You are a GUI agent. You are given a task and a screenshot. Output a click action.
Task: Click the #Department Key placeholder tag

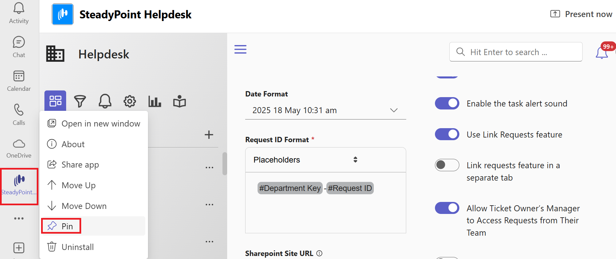(x=290, y=188)
